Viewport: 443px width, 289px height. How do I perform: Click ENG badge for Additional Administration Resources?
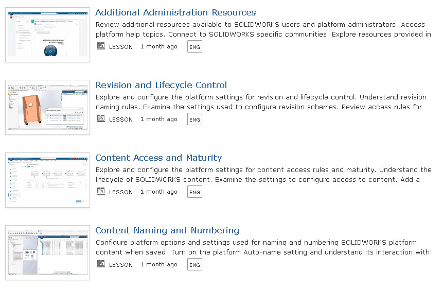[194, 47]
